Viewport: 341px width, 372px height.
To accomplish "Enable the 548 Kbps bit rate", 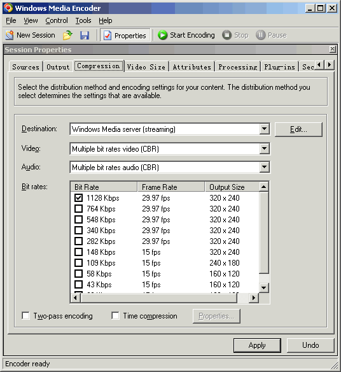I will pyautogui.click(x=79, y=220).
